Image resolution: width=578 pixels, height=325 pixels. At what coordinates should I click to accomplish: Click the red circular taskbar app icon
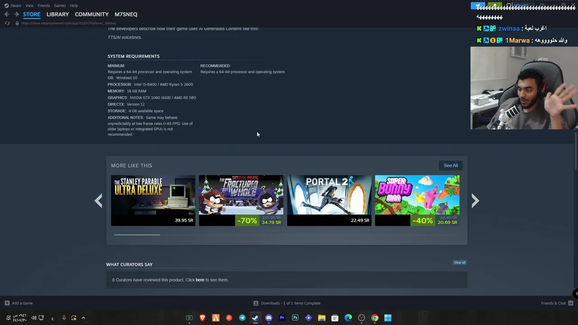coord(229,318)
